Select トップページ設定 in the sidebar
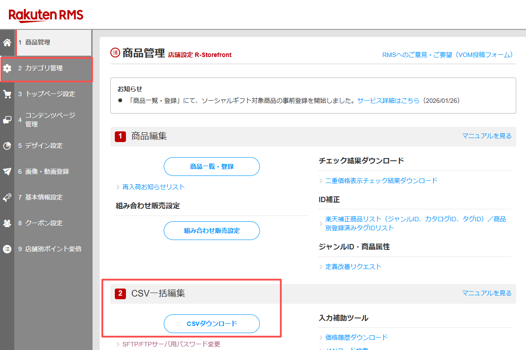The width and height of the screenshot is (526, 350). (46, 94)
